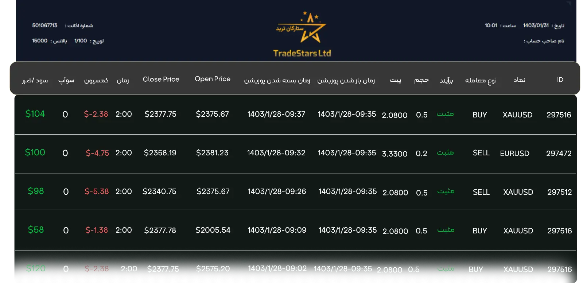Viewport: 587px width, 283px height.
Task: Click close price $2358.19
Action: [160, 153]
